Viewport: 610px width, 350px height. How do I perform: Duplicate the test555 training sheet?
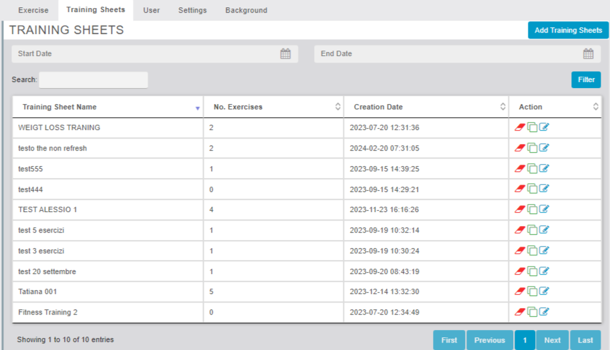[x=532, y=169]
